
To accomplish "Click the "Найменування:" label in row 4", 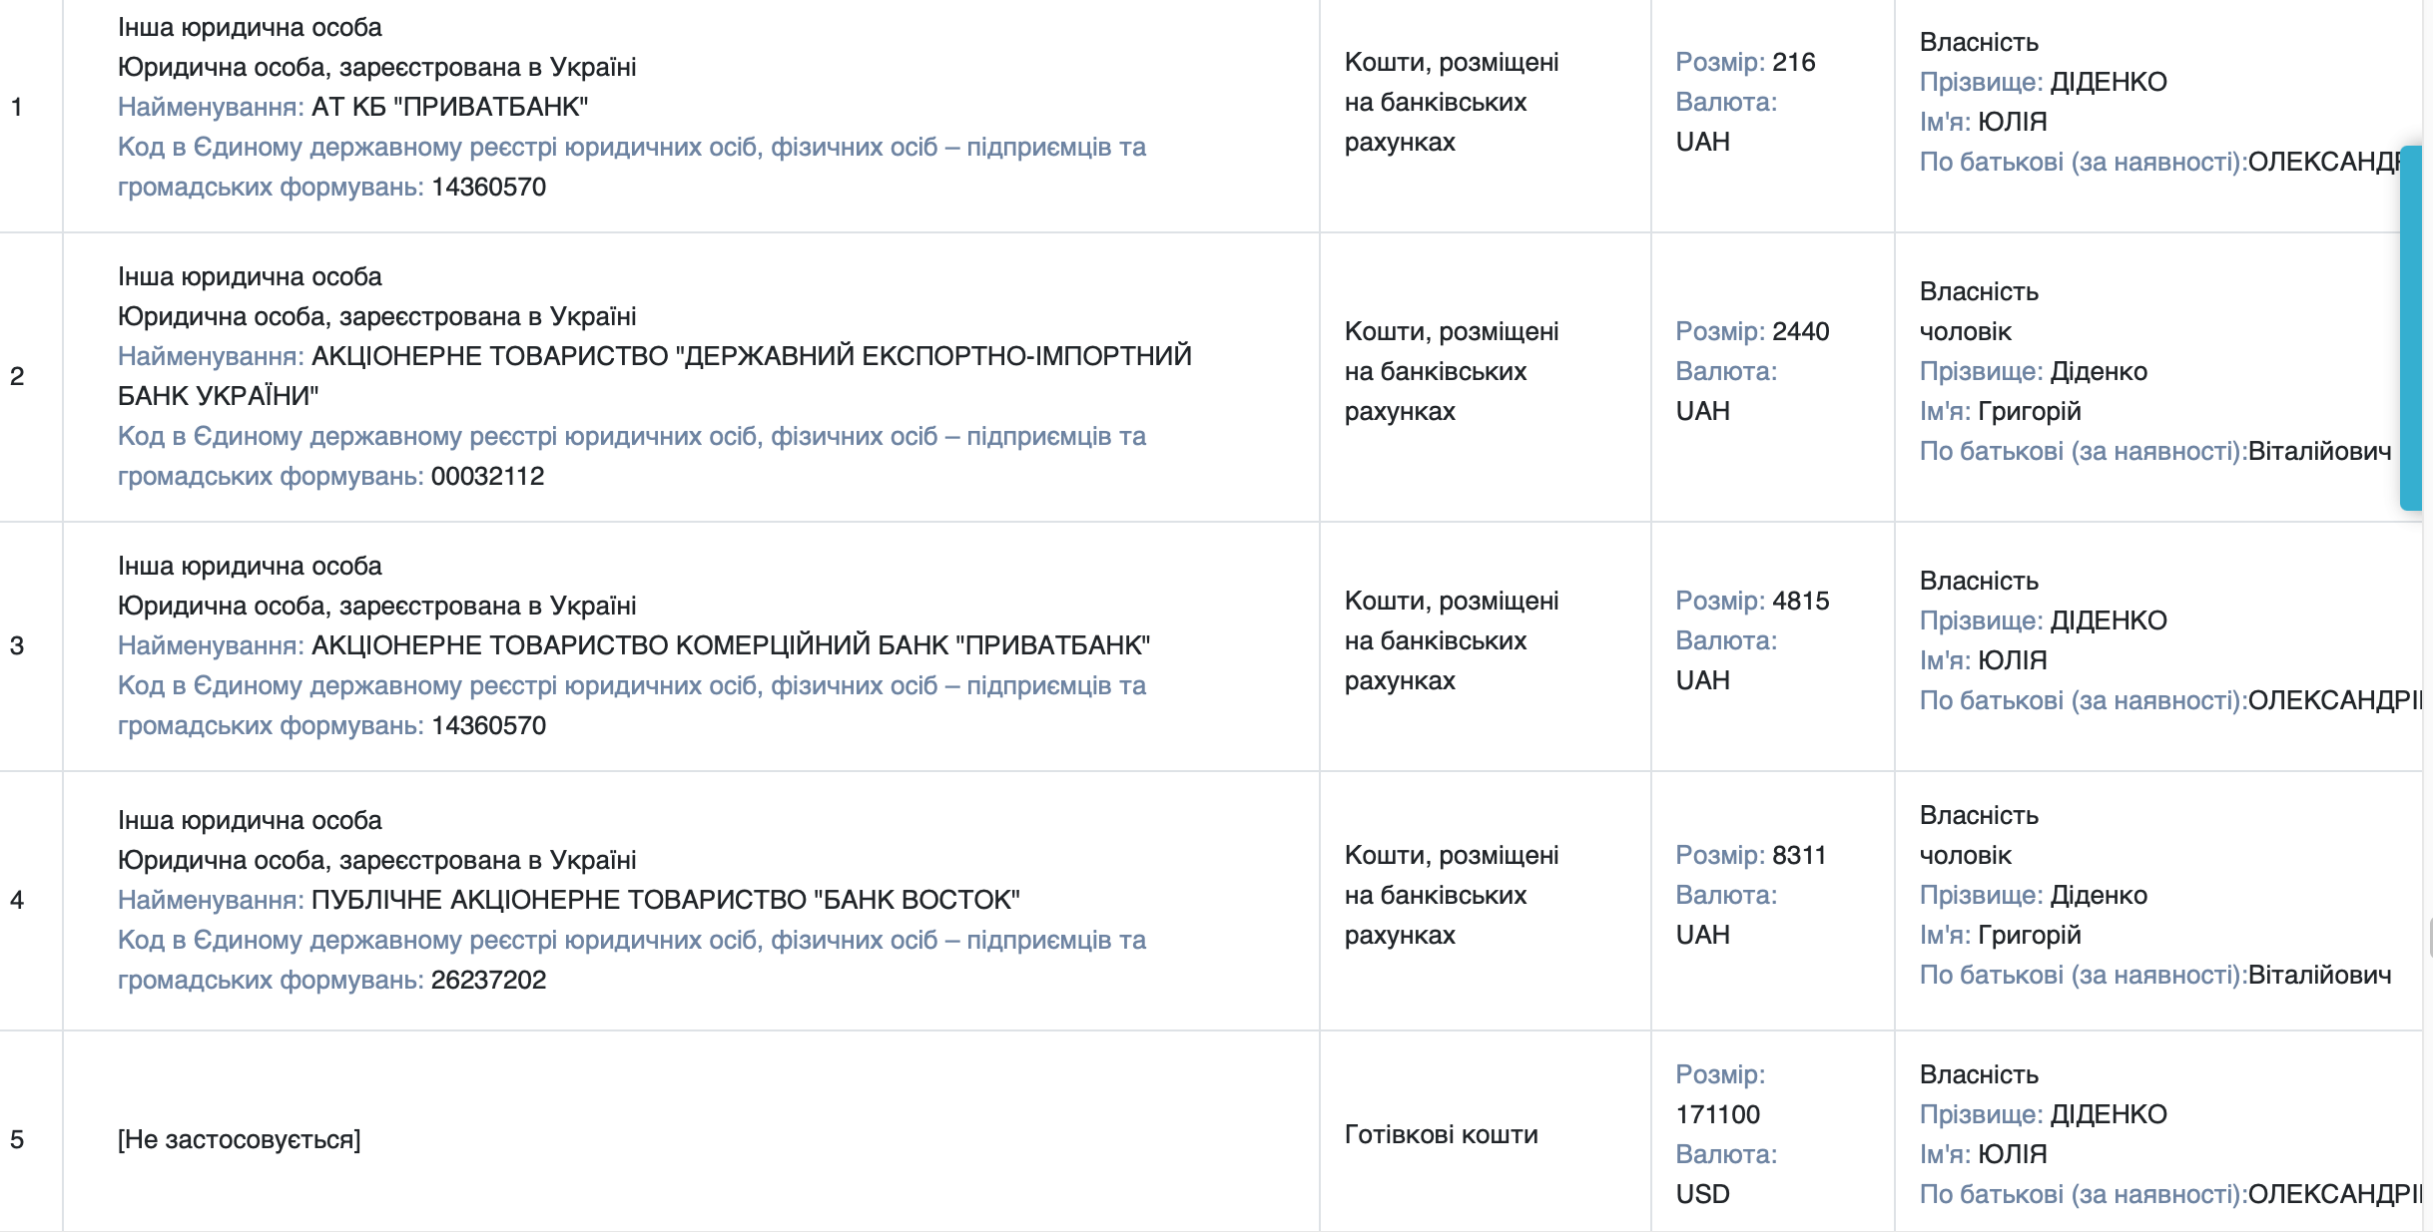I will click(x=211, y=900).
